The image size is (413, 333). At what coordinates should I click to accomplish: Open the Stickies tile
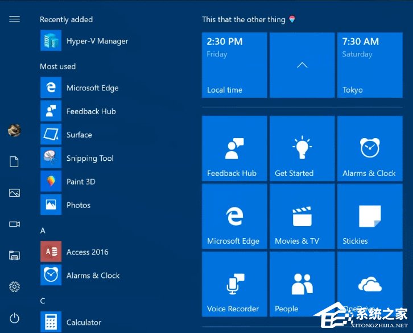pos(370,216)
